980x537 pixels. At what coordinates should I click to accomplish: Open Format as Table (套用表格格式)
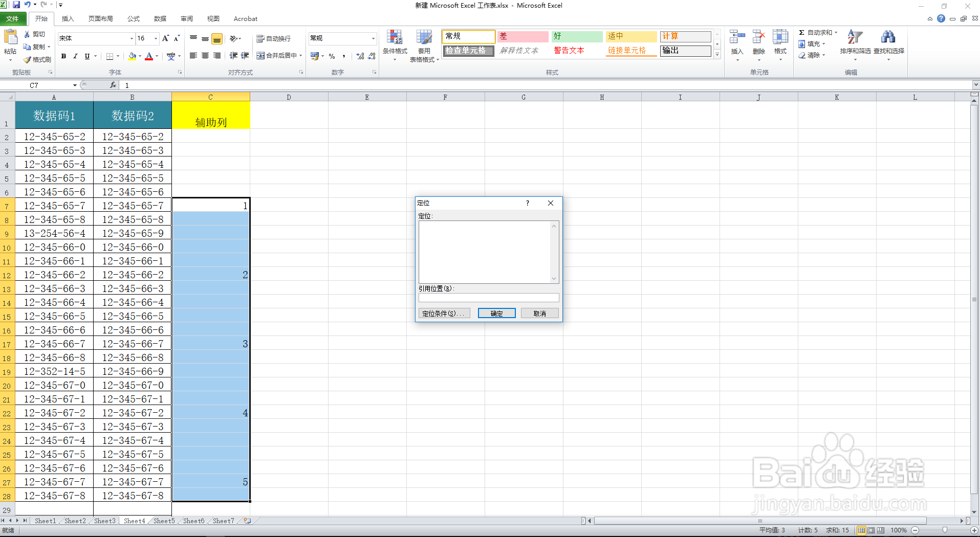424,46
